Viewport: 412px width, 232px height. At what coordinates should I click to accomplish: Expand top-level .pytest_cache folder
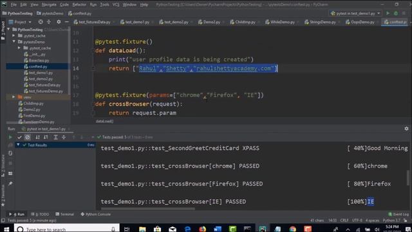(14, 35)
